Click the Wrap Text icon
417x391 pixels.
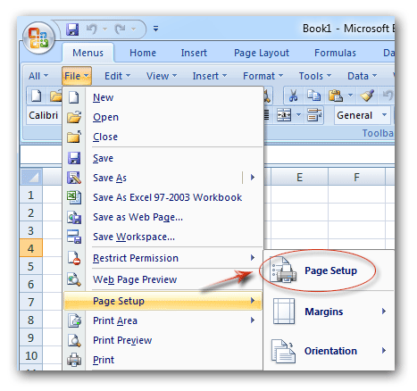(x=314, y=115)
